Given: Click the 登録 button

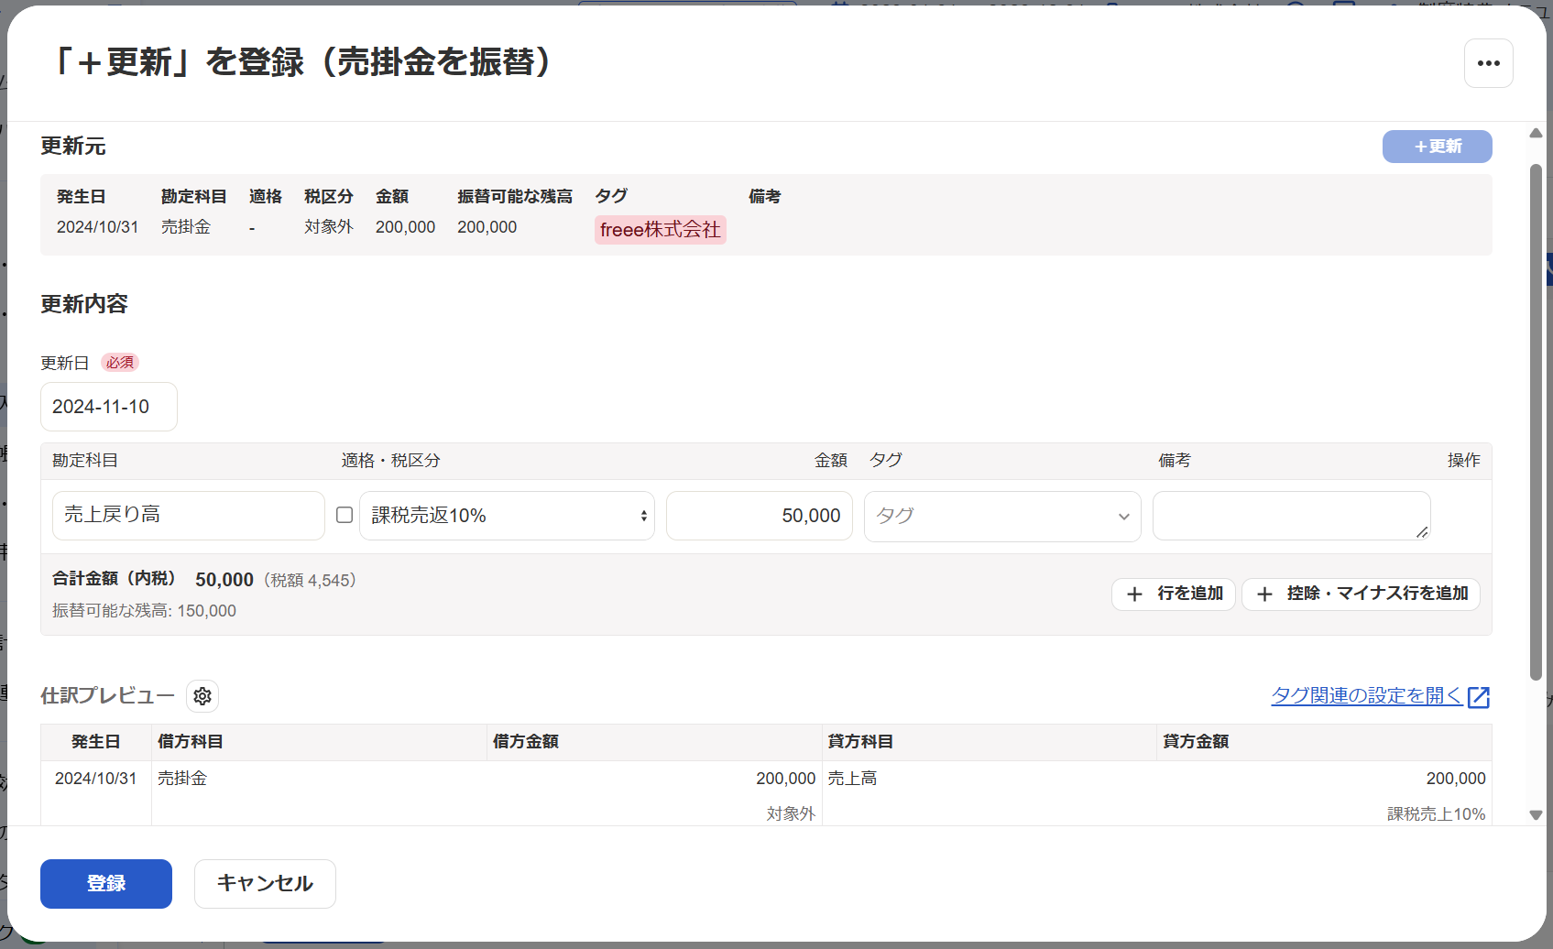Looking at the screenshot, I should point(106,884).
